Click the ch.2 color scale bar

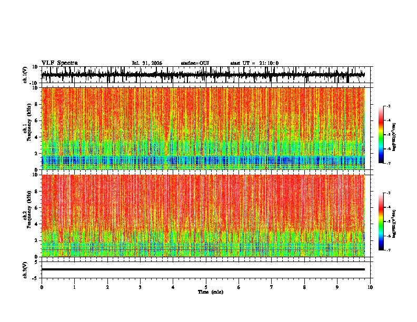click(x=381, y=222)
